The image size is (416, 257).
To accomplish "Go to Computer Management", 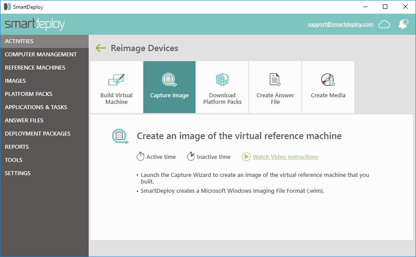I will pos(44,55).
